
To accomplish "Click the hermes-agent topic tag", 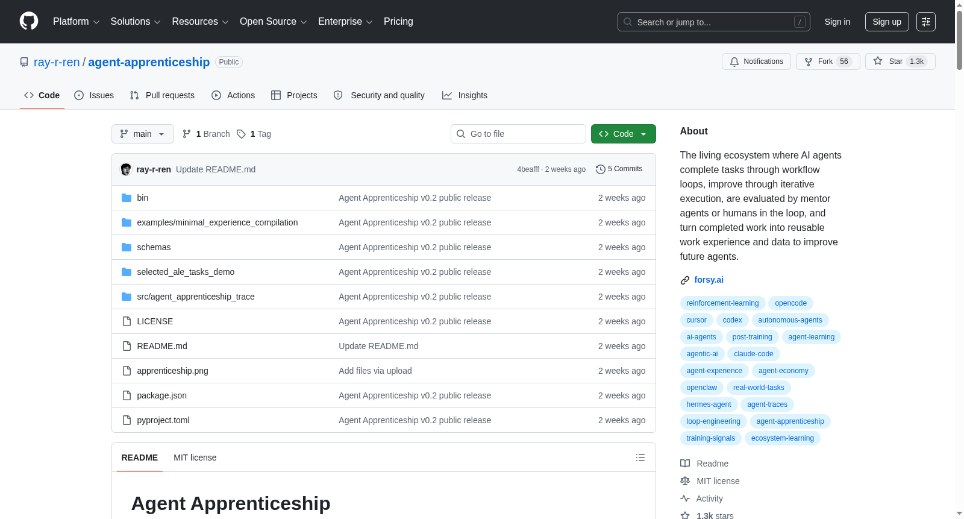I will pyautogui.click(x=709, y=404).
